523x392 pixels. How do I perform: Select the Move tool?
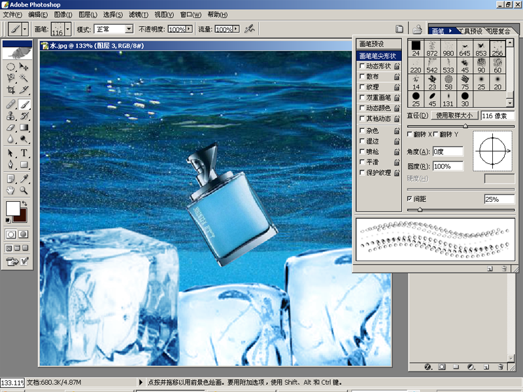click(24, 67)
